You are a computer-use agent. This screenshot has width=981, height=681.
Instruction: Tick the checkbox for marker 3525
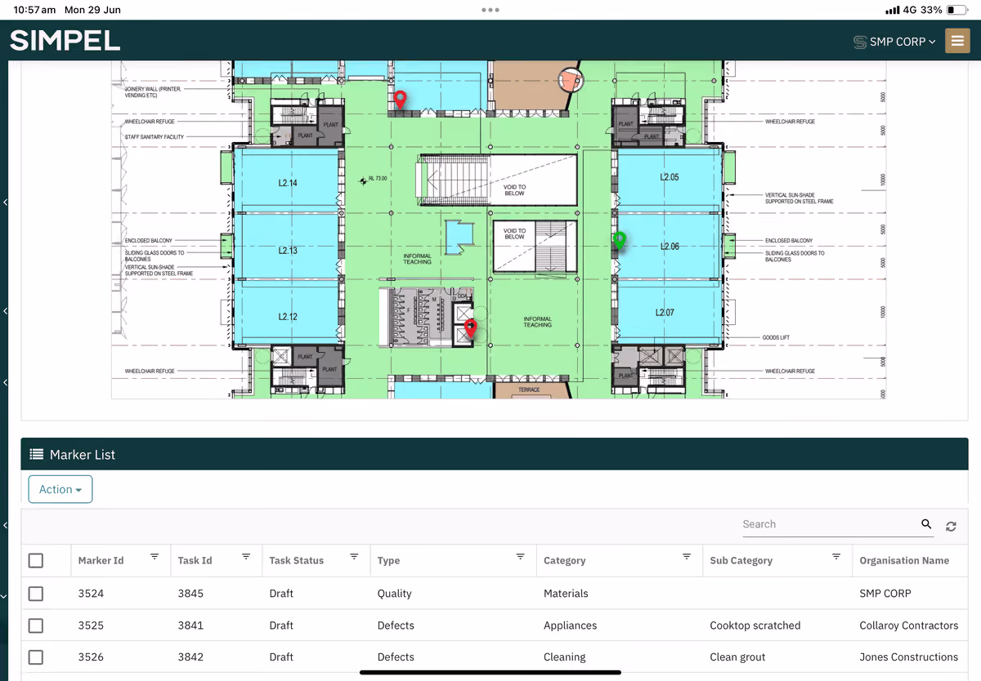36,625
